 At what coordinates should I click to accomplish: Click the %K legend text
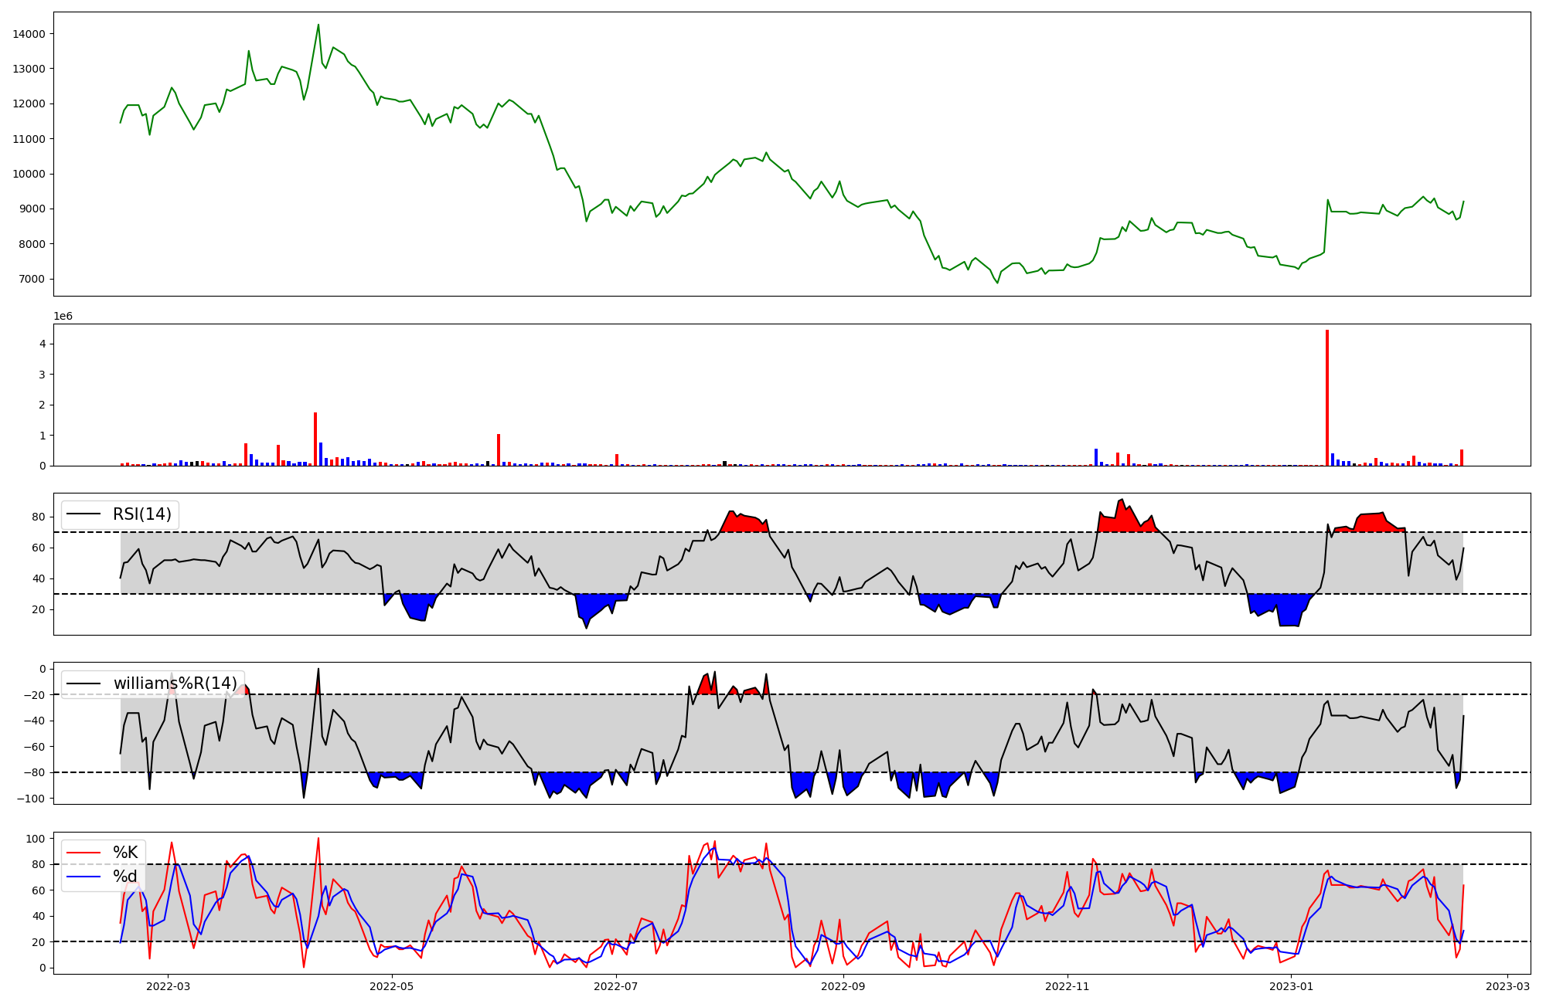pyautogui.click(x=125, y=853)
